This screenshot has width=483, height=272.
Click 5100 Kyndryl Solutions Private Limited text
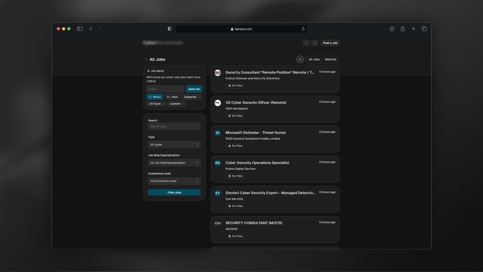[253, 139]
